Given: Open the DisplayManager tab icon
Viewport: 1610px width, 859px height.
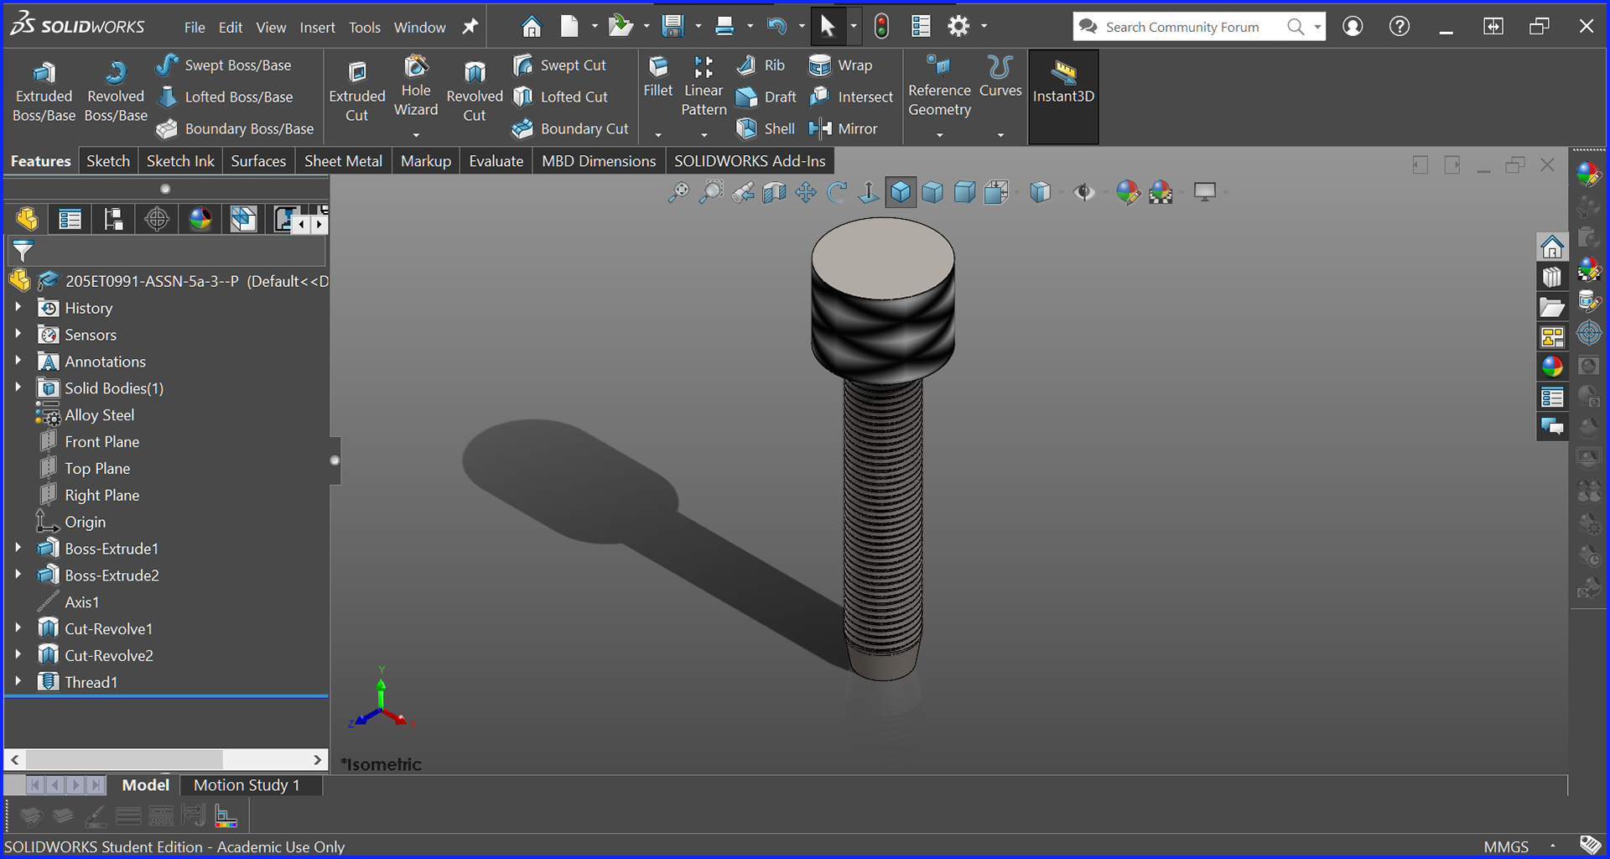Looking at the screenshot, I should pos(200,220).
